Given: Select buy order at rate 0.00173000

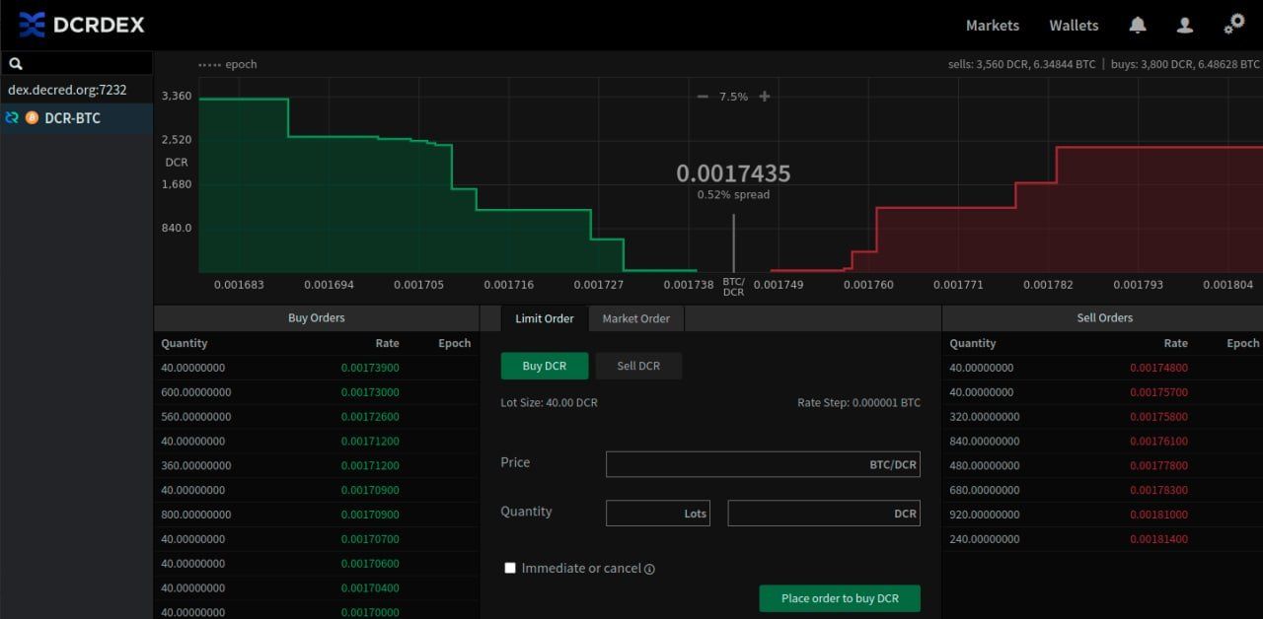Looking at the screenshot, I should pyautogui.click(x=316, y=392).
